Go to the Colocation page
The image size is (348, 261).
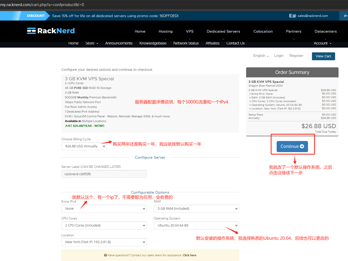pyautogui.click(x=263, y=31)
